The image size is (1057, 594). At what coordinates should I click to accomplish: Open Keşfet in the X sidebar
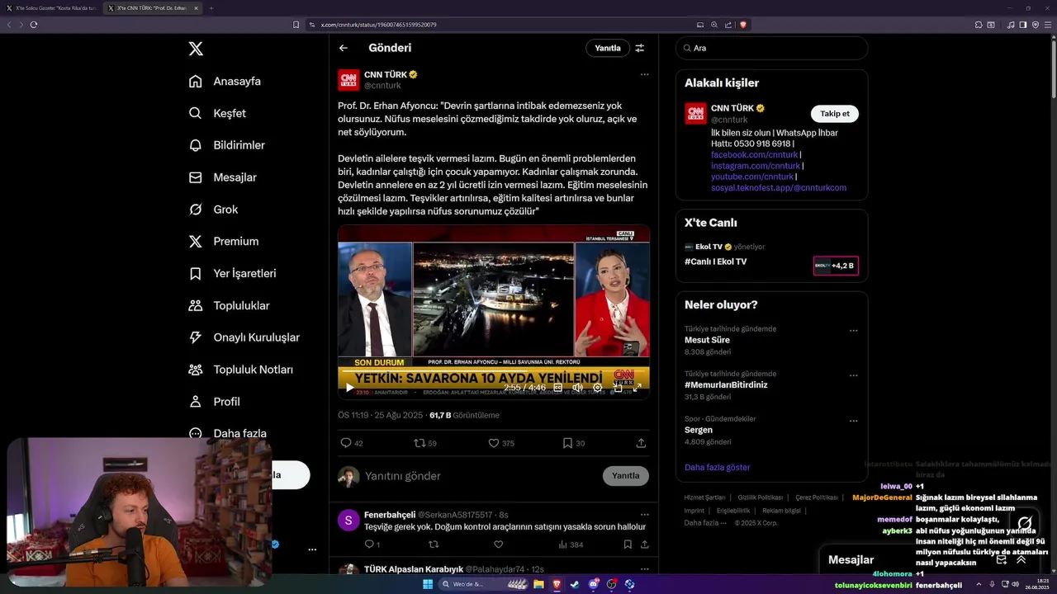tap(217, 113)
